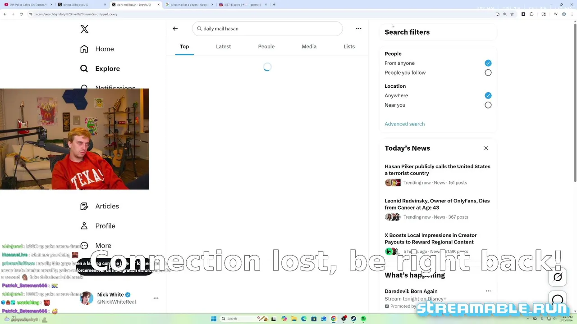Bookmark this page with star icon
577x324 pixels.
(512, 14)
